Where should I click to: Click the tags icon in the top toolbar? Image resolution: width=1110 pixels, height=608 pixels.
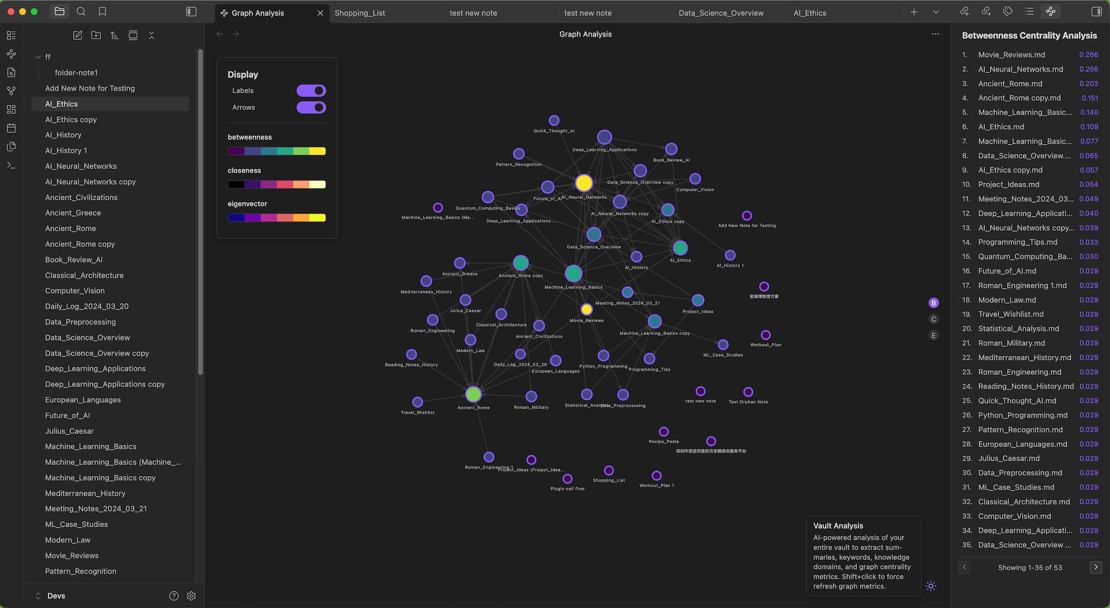click(1008, 11)
